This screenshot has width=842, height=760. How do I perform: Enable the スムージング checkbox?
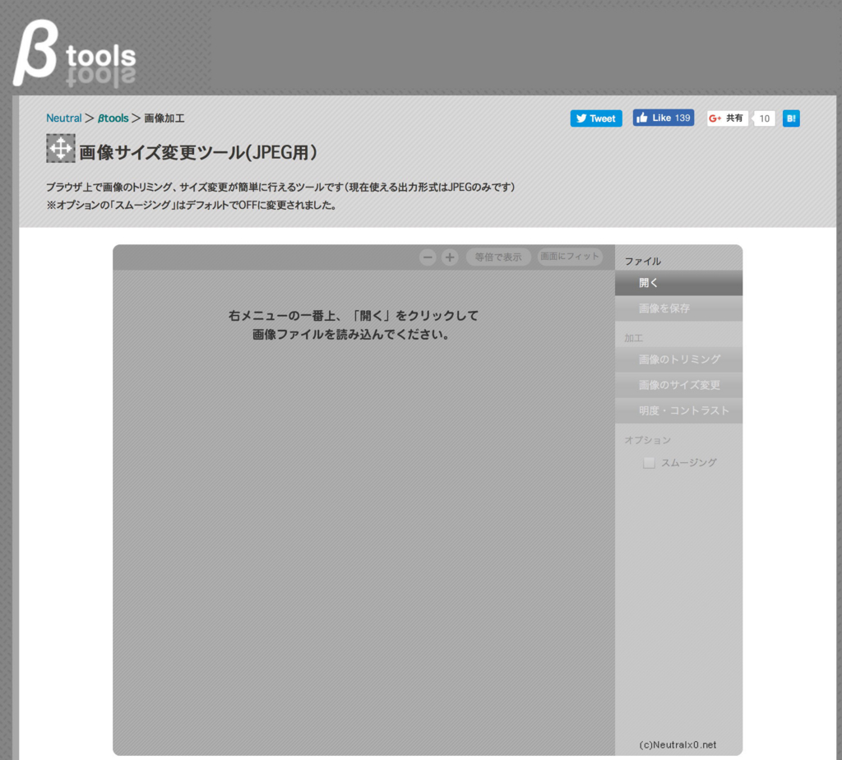[649, 463]
